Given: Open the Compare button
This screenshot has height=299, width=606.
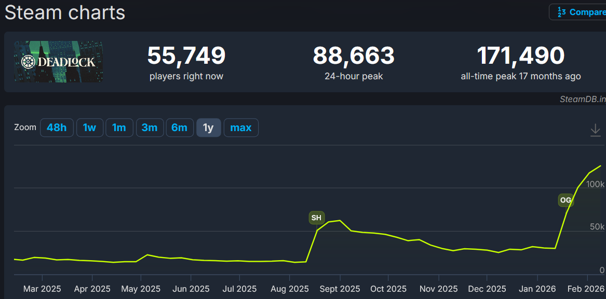Looking at the screenshot, I should [578, 12].
